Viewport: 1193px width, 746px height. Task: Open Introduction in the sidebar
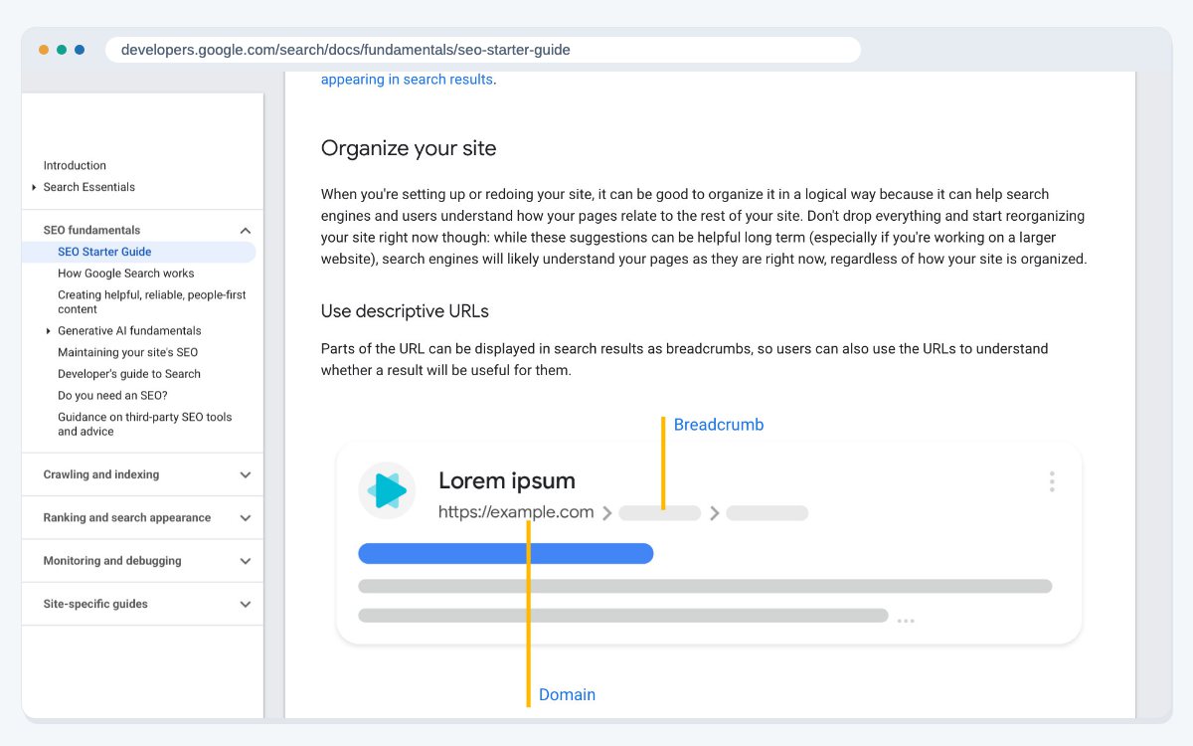pos(75,165)
